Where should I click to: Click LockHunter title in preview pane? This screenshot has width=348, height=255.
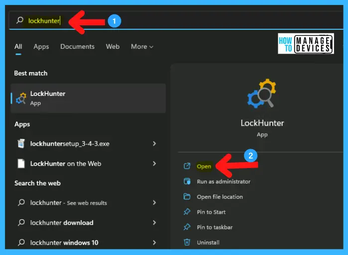(x=262, y=123)
